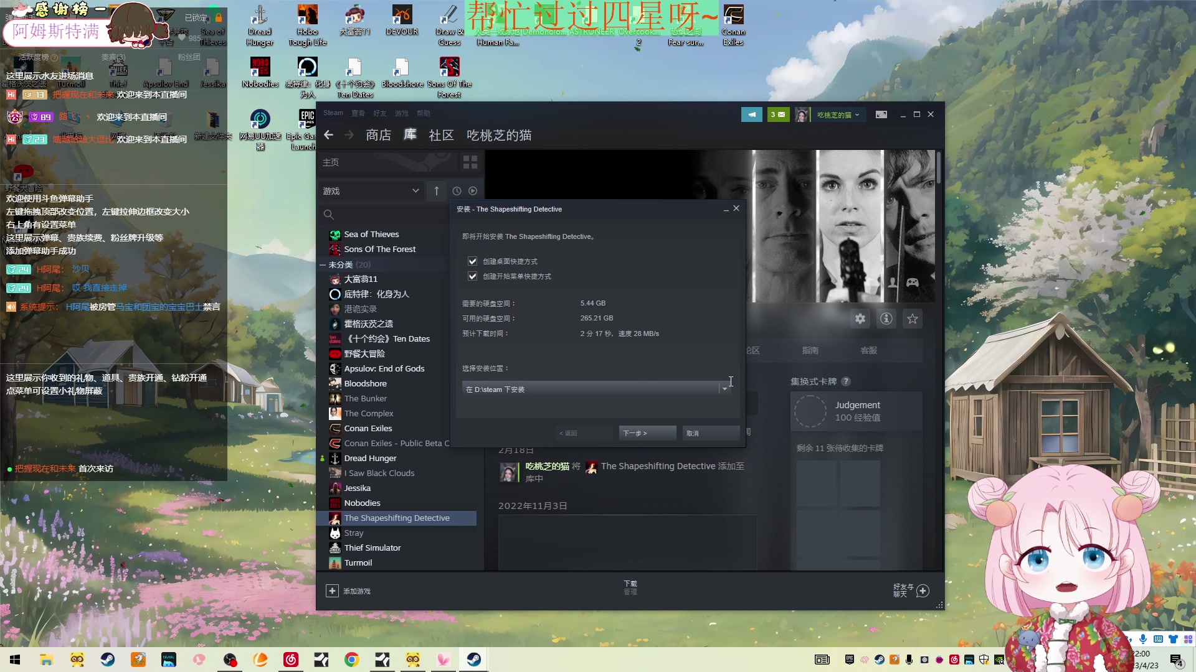Image resolution: width=1196 pixels, height=672 pixels.
Task: Open Steam inbox showing 3 messages
Action: tap(778, 114)
